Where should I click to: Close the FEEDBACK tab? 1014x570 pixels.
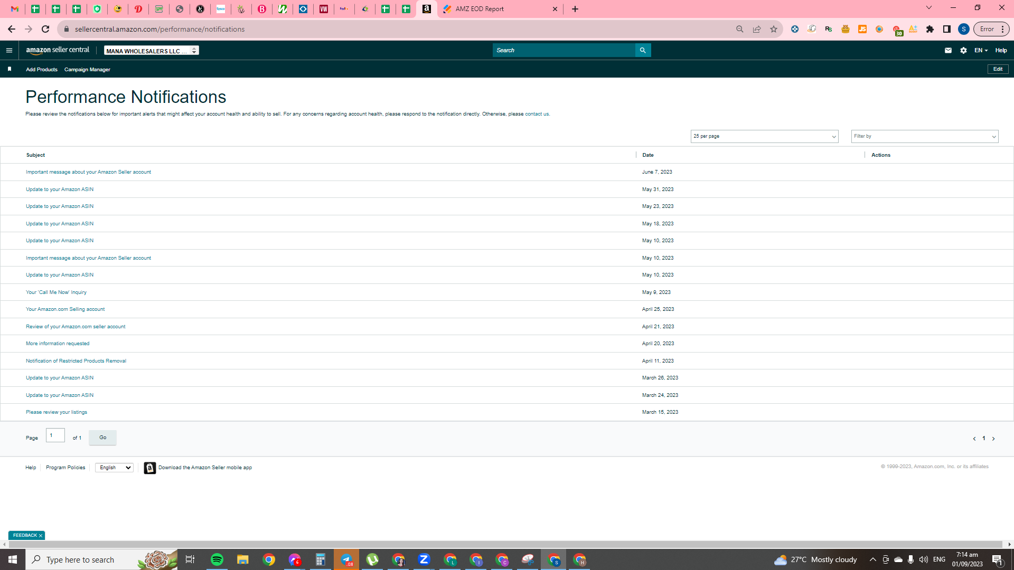tap(41, 536)
